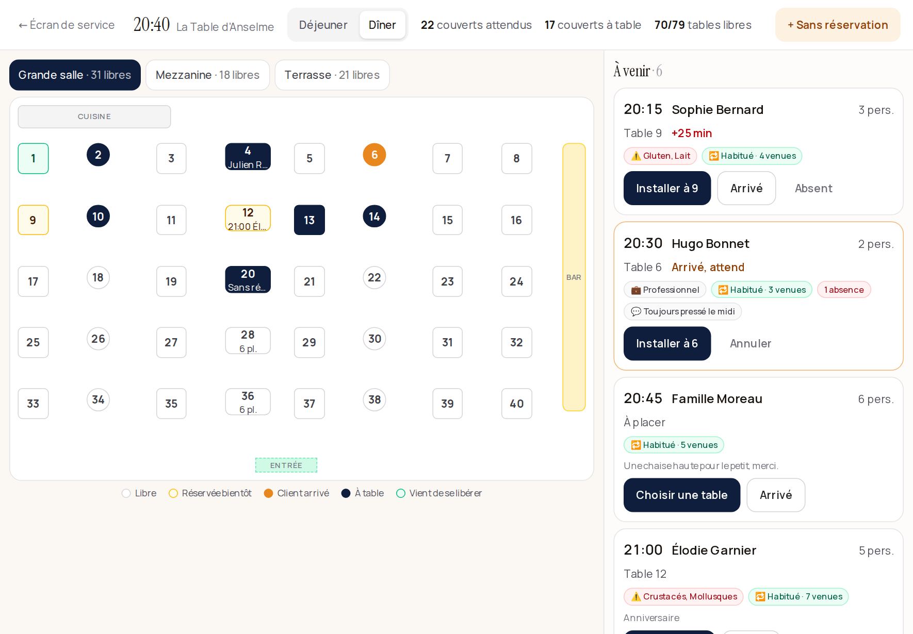Image resolution: width=913 pixels, height=634 pixels.
Task: Click the Cuisine zone label
Action: pyautogui.click(x=94, y=116)
